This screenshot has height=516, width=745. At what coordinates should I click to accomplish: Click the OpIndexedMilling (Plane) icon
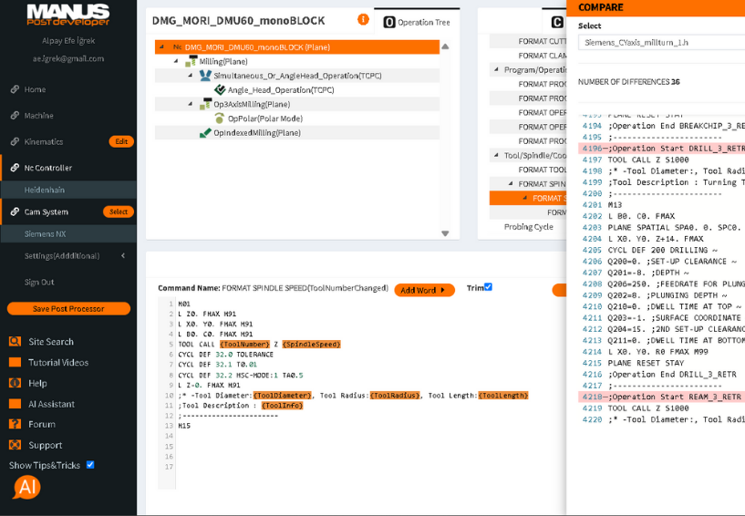click(205, 133)
